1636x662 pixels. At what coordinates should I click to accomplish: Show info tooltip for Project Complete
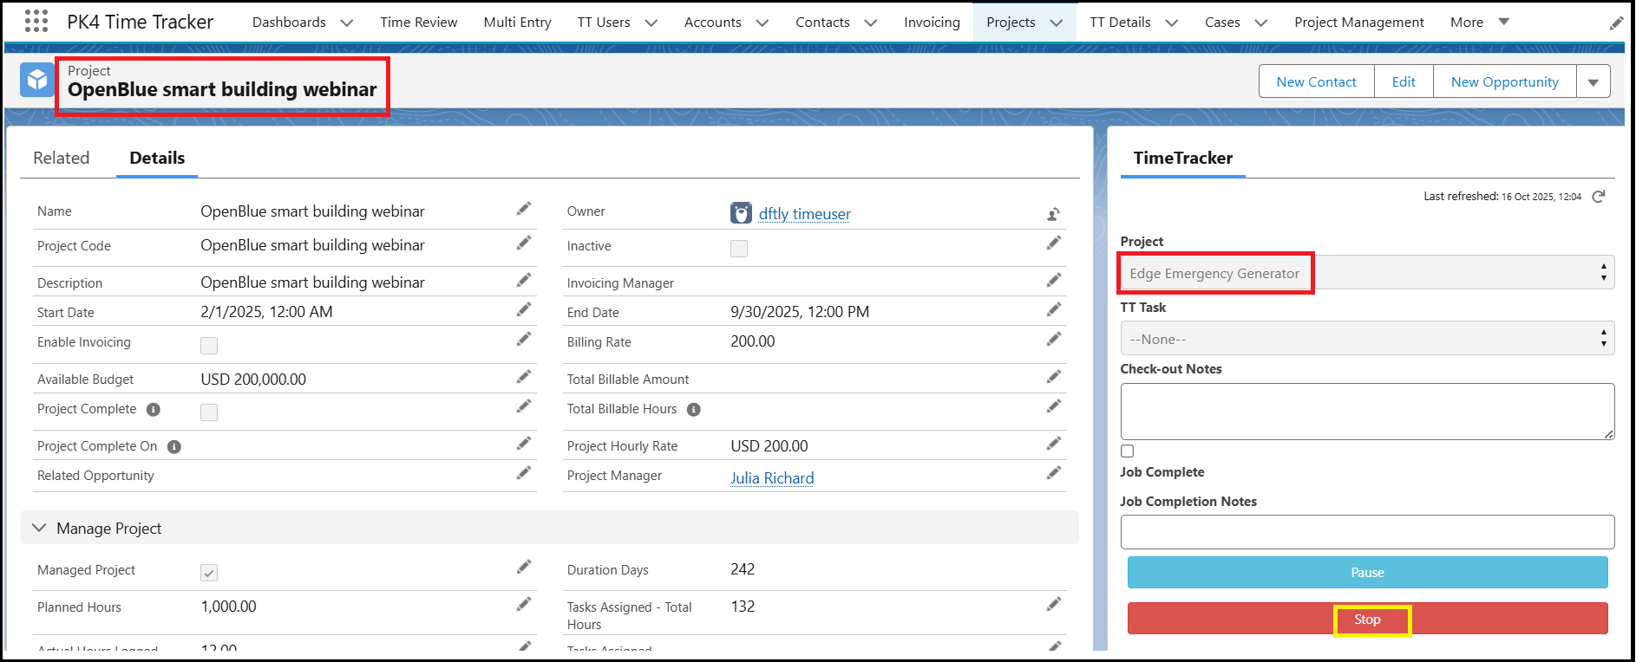(x=154, y=410)
